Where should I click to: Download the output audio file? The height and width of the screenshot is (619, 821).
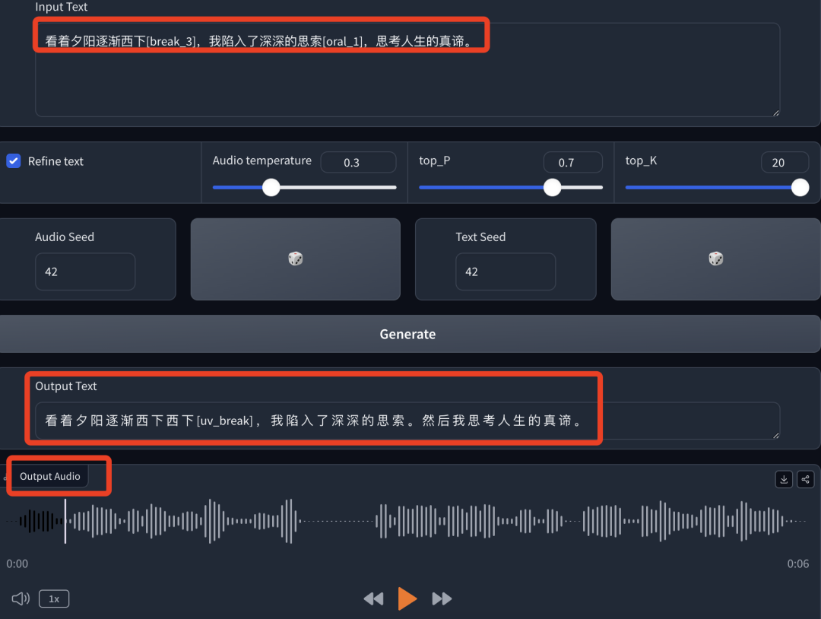784,479
